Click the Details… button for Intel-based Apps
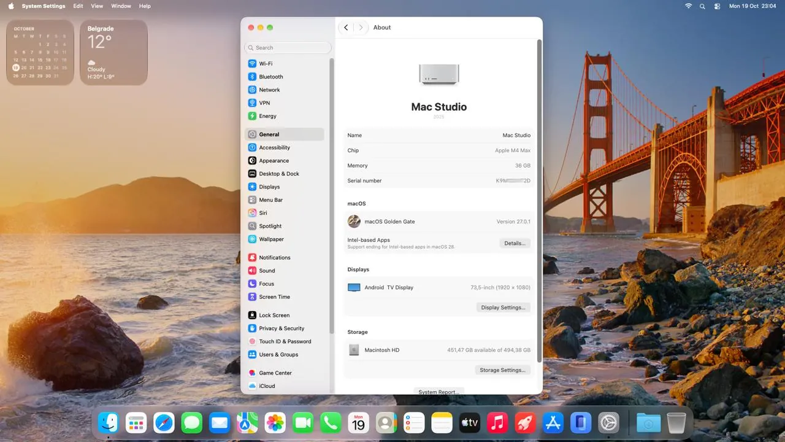Screen dimensions: 785x442 point(515,244)
